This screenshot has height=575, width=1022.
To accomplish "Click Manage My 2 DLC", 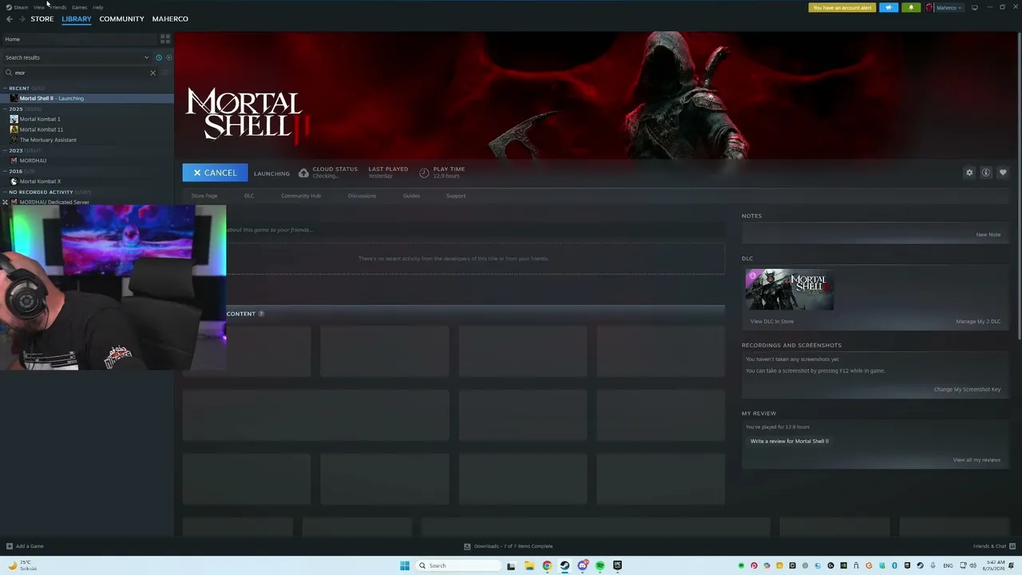I will tap(978, 321).
